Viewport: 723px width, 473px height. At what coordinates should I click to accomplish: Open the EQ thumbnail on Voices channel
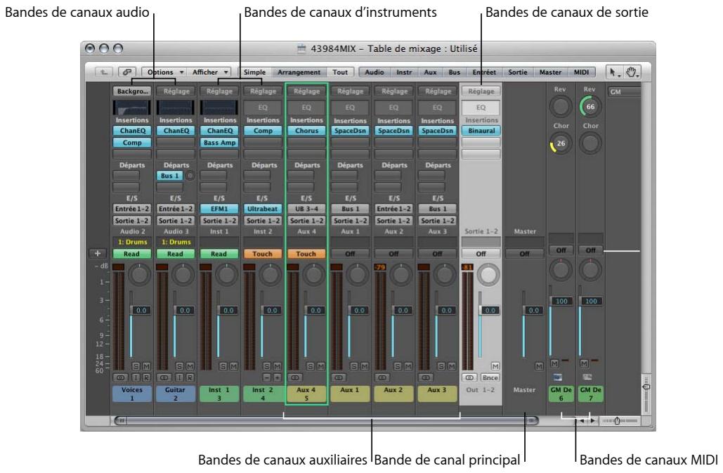pyautogui.click(x=132, y=108)
